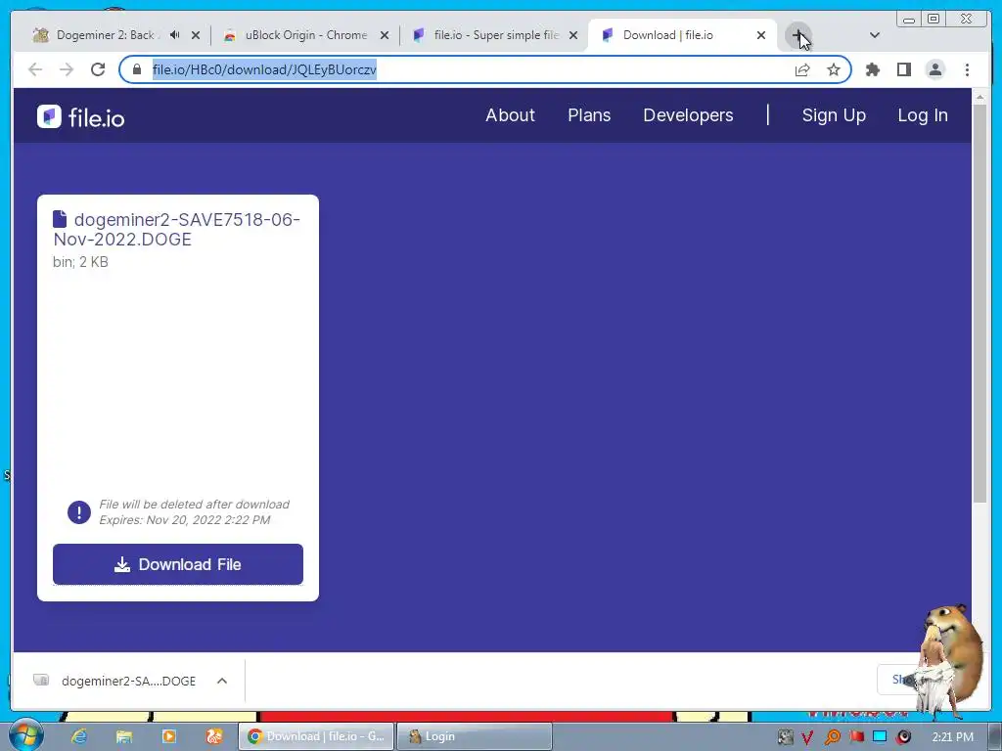Share this page via the share icon
The height and width of the screenshot is (751, 1002).
[x=802, y=69]
